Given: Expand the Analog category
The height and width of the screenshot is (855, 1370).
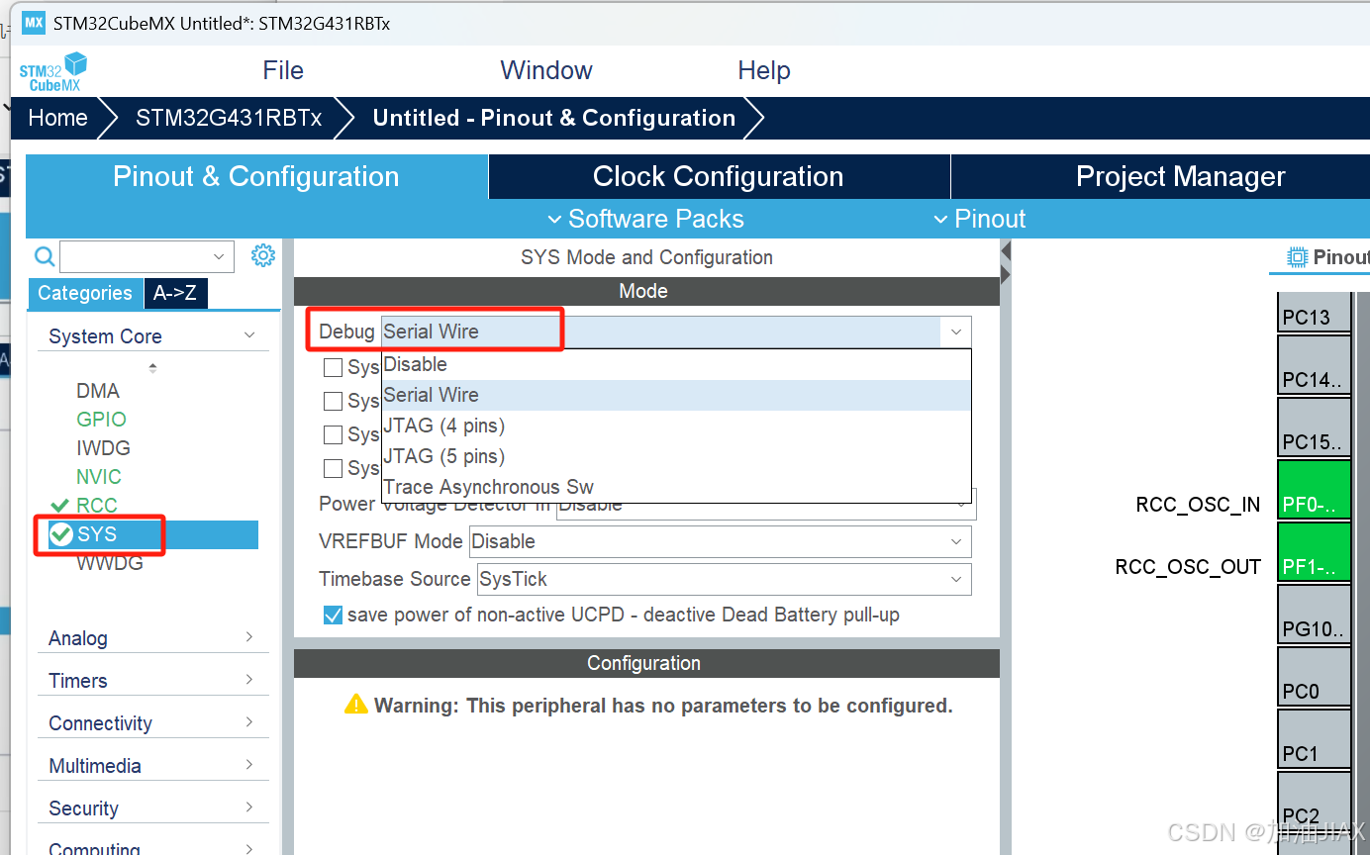Looking at the screenshot, I should click(152, 638).
